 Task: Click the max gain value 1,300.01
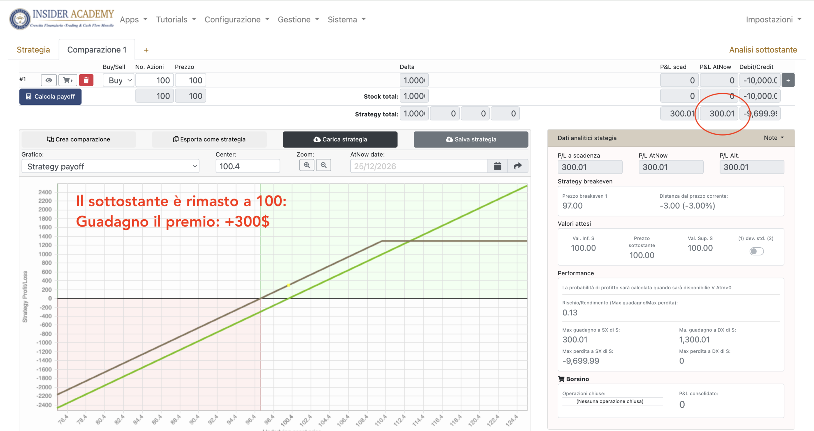click(694, 340)
